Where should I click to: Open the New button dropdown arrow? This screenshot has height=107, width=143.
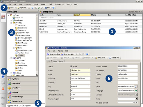pyautogui.click(x=15, y=8)
